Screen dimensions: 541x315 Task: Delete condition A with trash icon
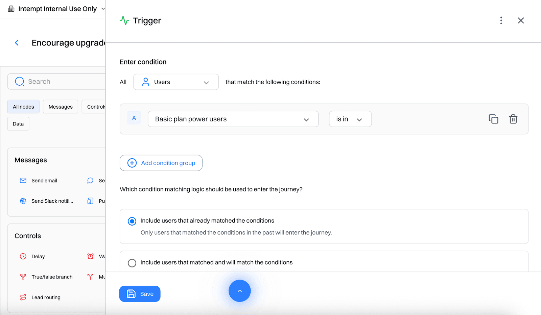point(513,119)
